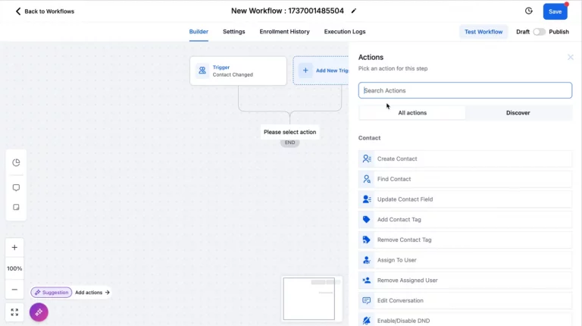Open the version history clock icon

tap(528, 11)
